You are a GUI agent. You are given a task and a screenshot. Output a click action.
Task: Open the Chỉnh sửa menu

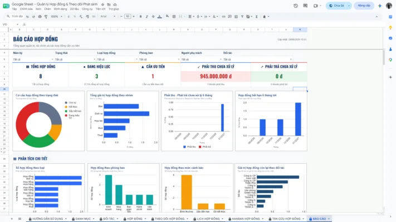click(x=26, y=9)
